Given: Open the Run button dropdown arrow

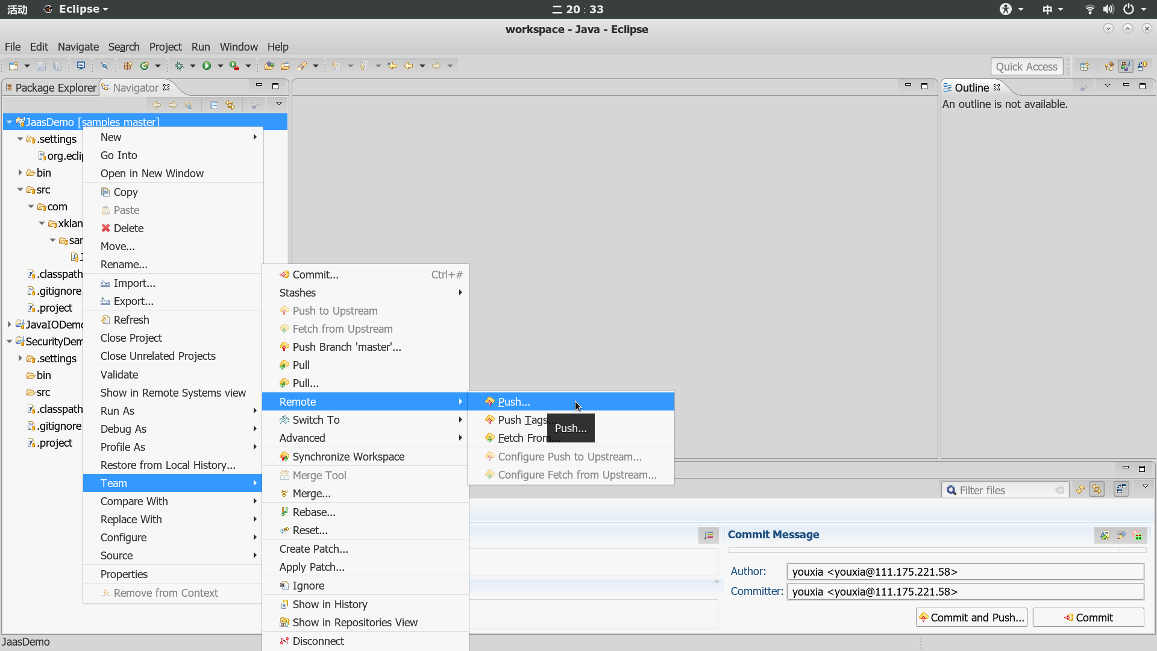Looking at the screenshot, I should pyautogui.click(x=220, y=66).
